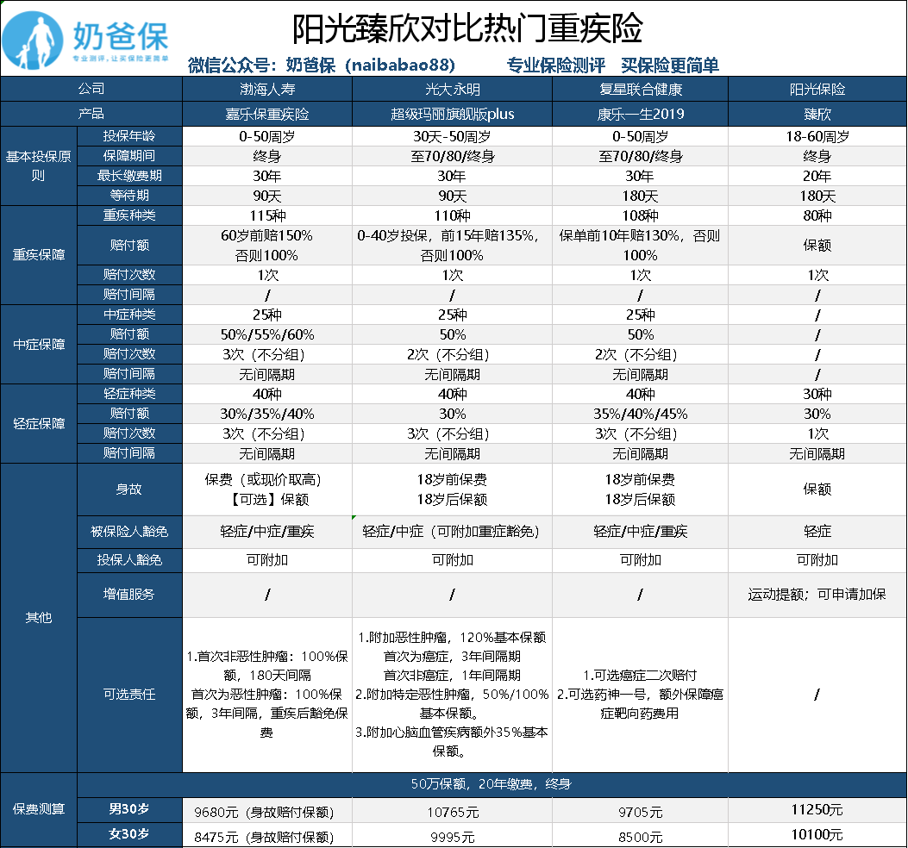Click the 保费（或现价取高）death benefit cell
The height and width of the screenshot is (848, 908).
pyautogui.click(x=267, y=489)
